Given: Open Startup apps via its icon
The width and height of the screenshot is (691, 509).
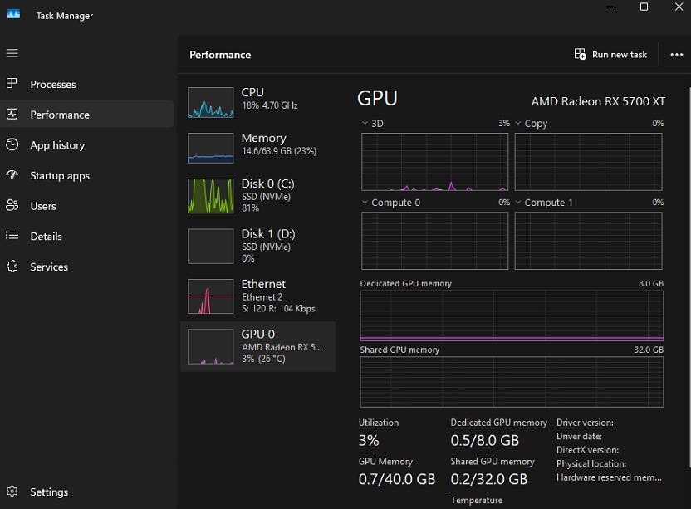Looking at the screenshot, I should pos(12,175).
